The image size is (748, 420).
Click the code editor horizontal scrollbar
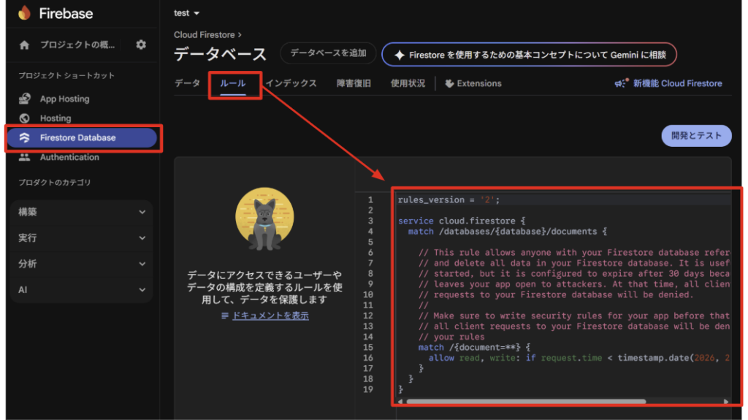click(x=526, y=401)
